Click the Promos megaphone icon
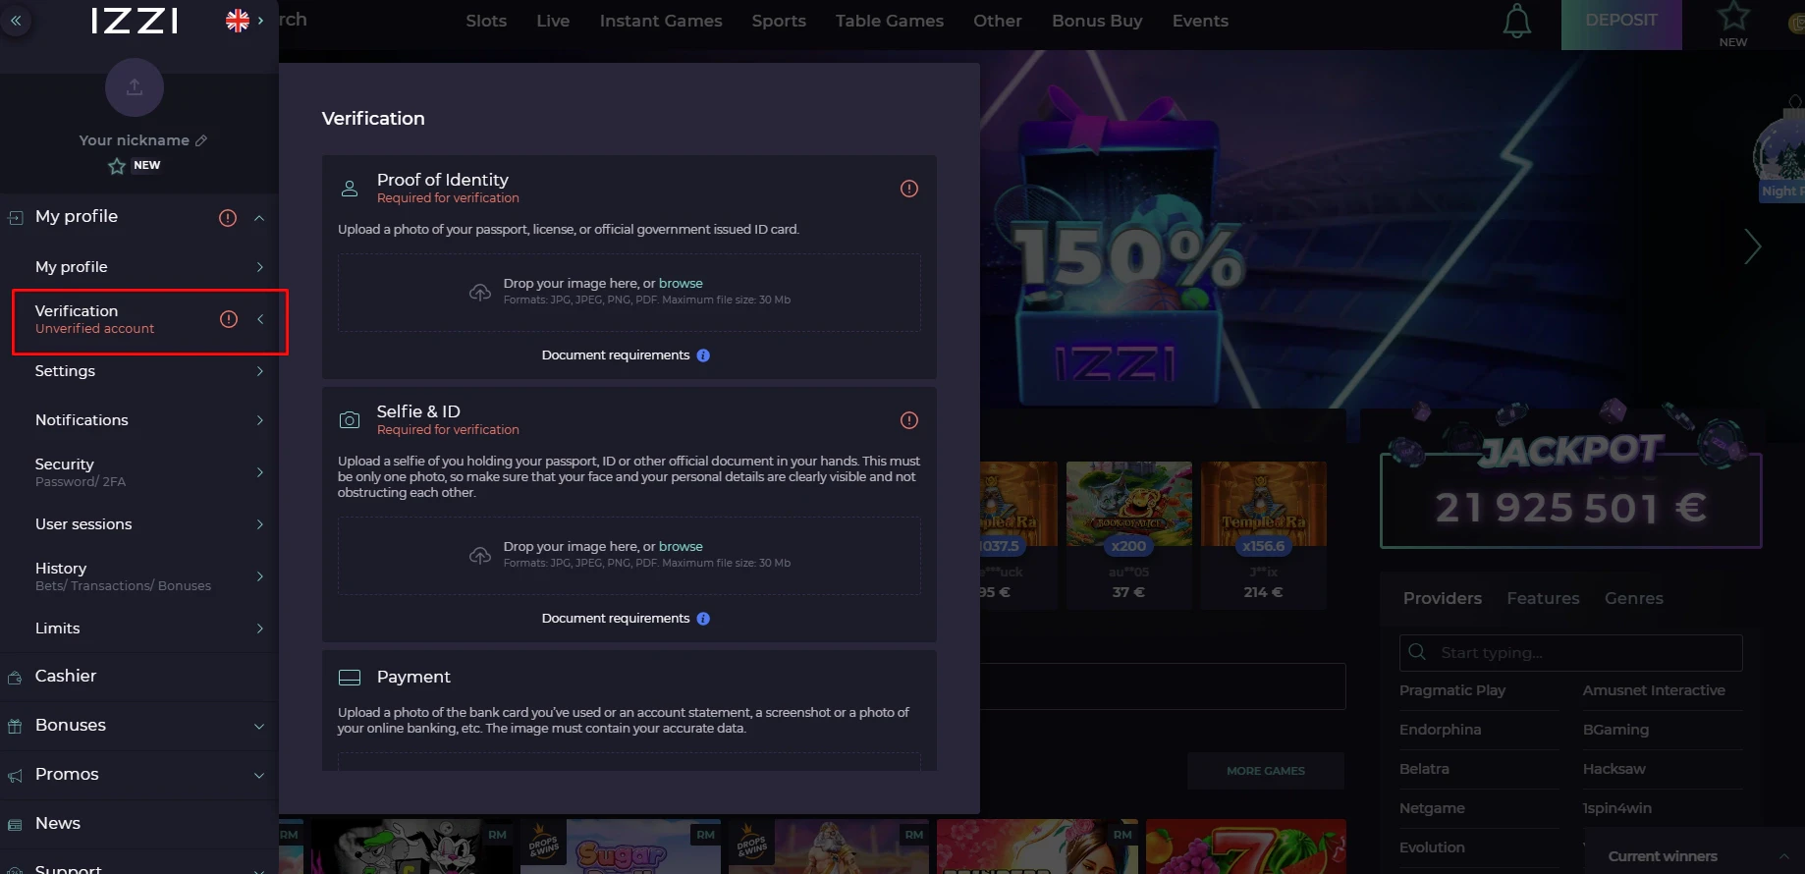 15,776
